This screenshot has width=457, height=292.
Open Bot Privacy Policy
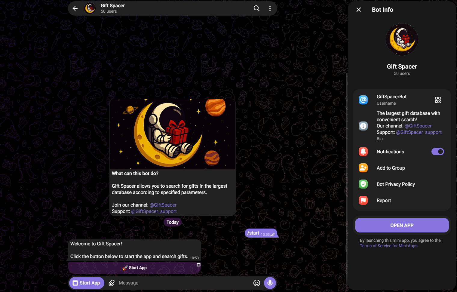coord(402,184)
